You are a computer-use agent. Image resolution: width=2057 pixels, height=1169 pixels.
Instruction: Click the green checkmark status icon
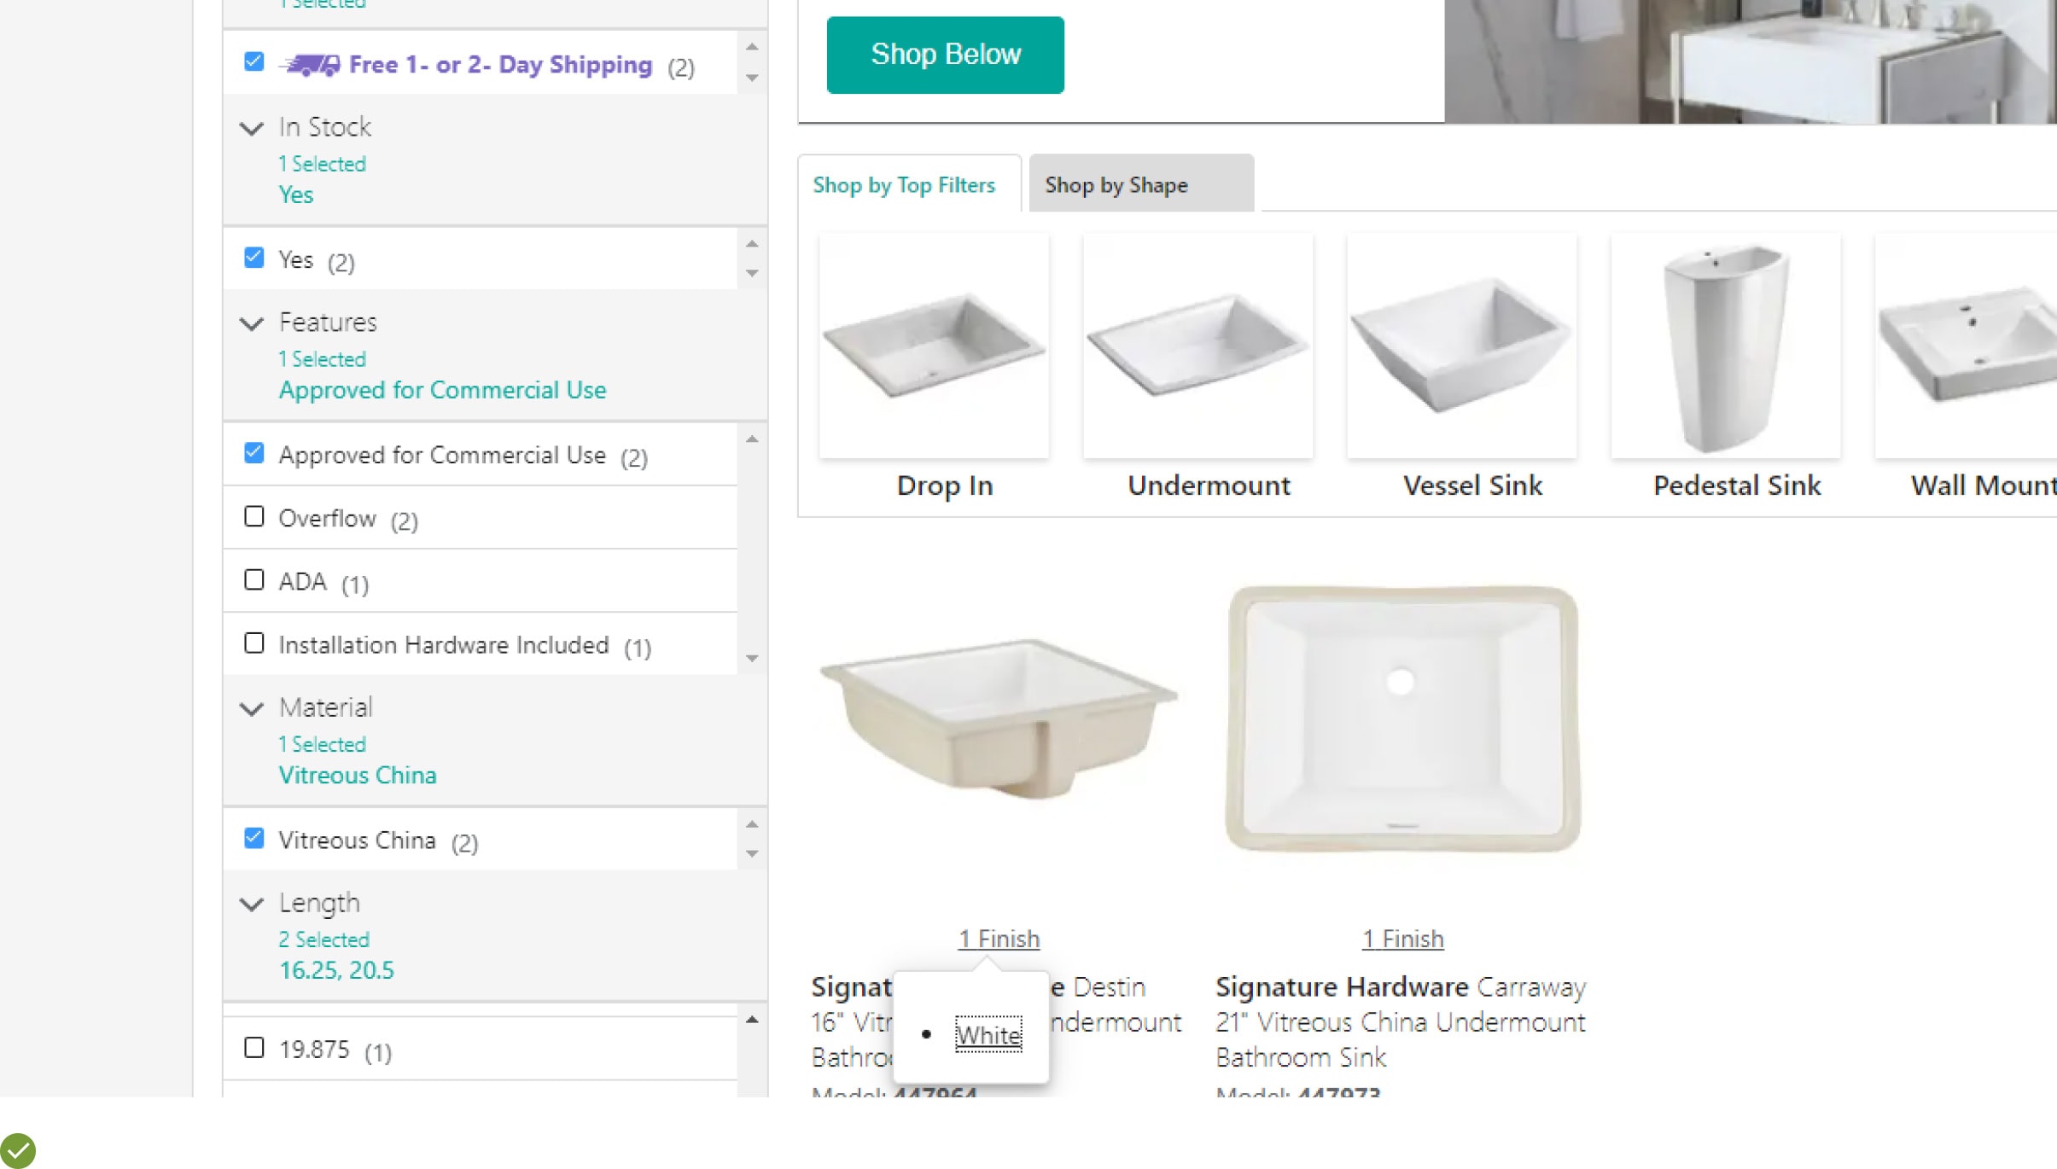[x=18, y=1150]
